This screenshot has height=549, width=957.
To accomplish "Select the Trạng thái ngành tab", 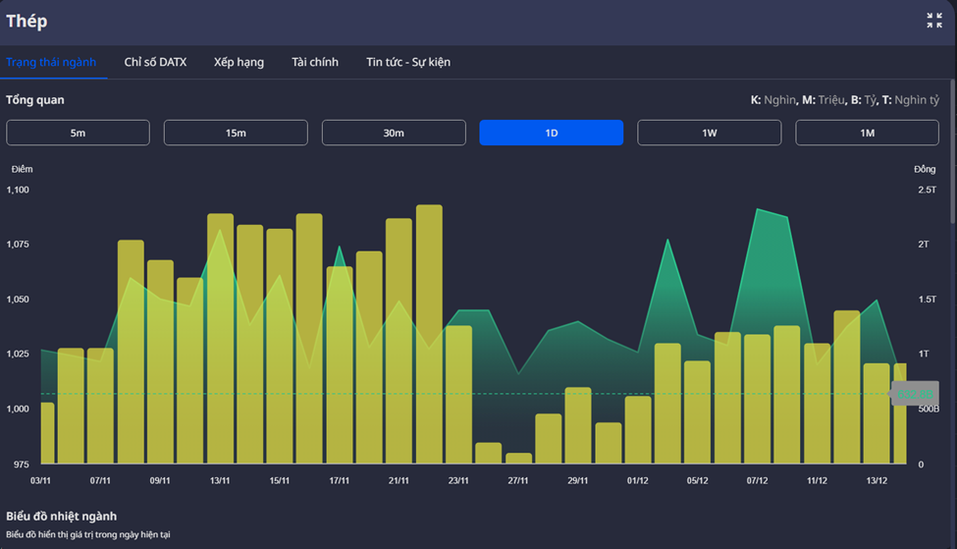I will pos(51,62).
